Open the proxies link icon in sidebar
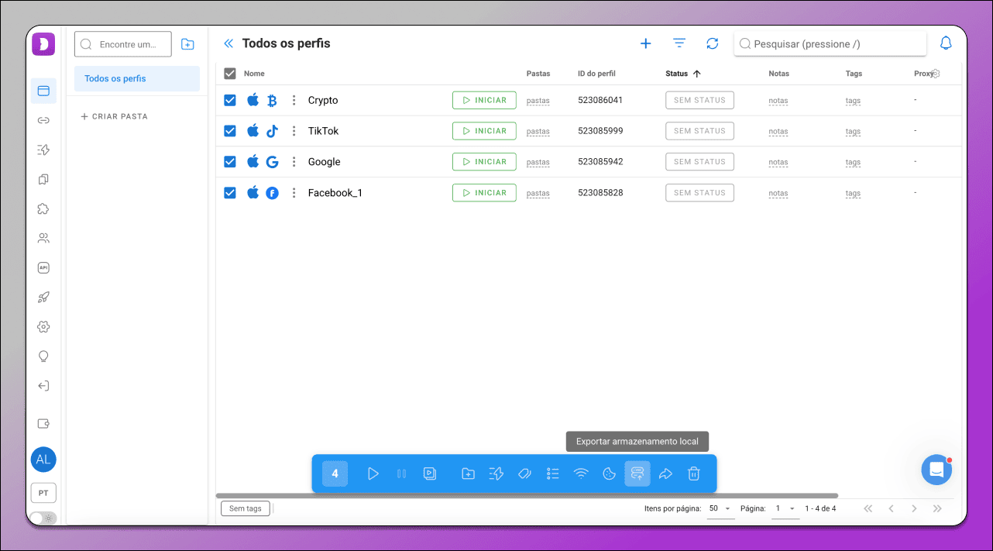The image size is (993, 551). coord(43,120)
